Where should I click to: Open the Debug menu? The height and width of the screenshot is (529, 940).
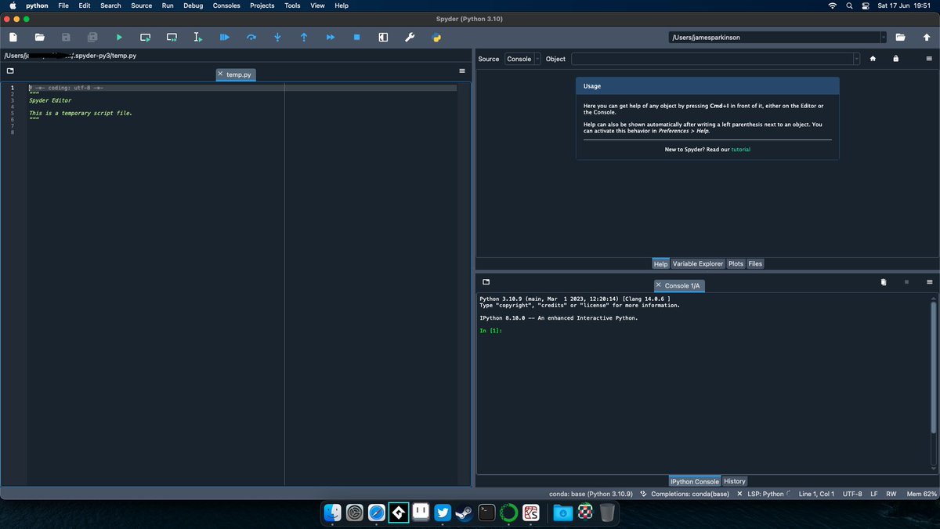point(193,5)
